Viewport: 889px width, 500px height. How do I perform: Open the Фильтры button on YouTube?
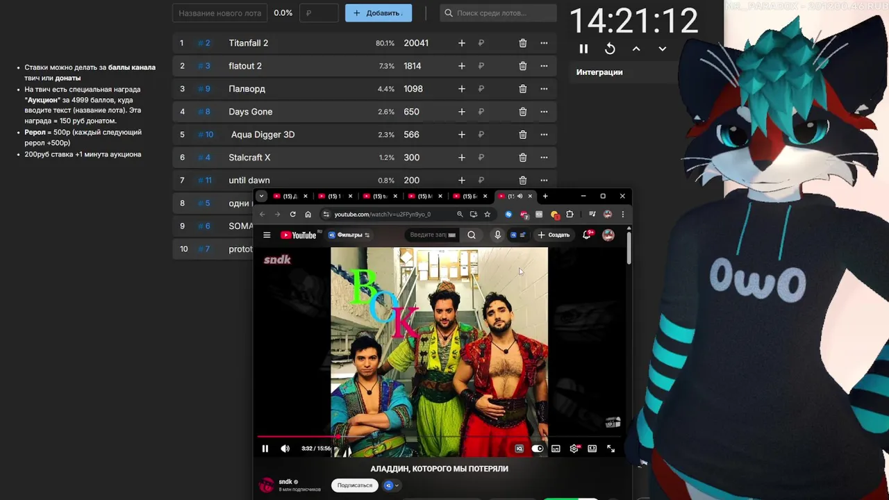coord(349,235)
